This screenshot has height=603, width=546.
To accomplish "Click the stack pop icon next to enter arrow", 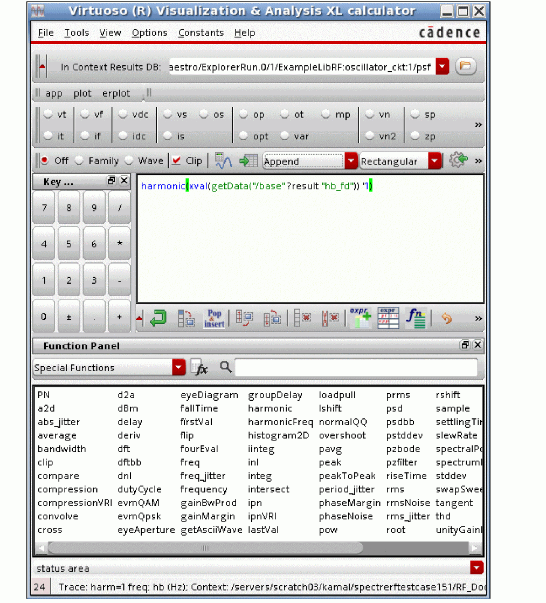I will 186,318.
